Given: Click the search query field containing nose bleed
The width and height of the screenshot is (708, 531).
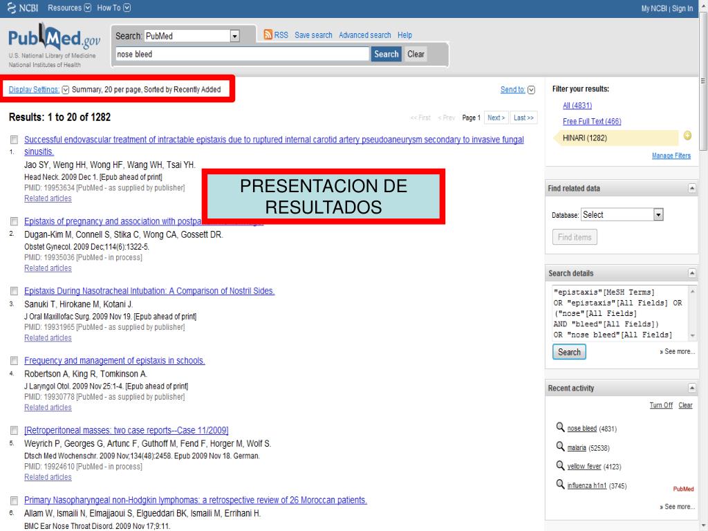Looking at the screenshot, I should (x=242, y=54).
